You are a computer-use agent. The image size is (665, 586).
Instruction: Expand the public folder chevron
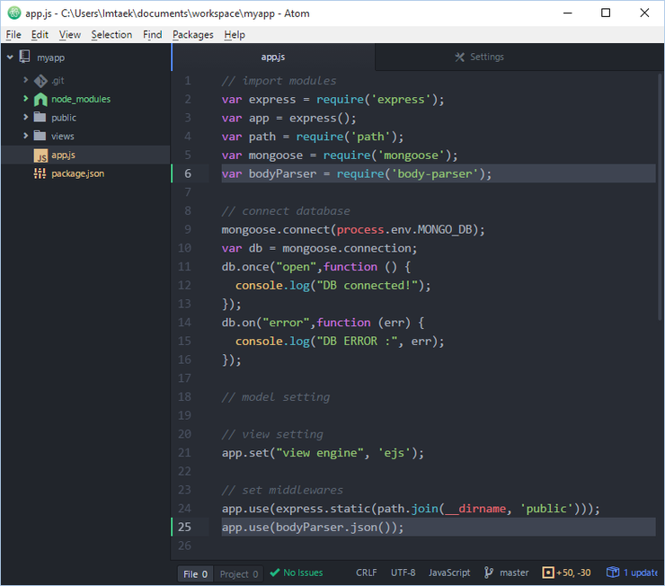[25, 117]
